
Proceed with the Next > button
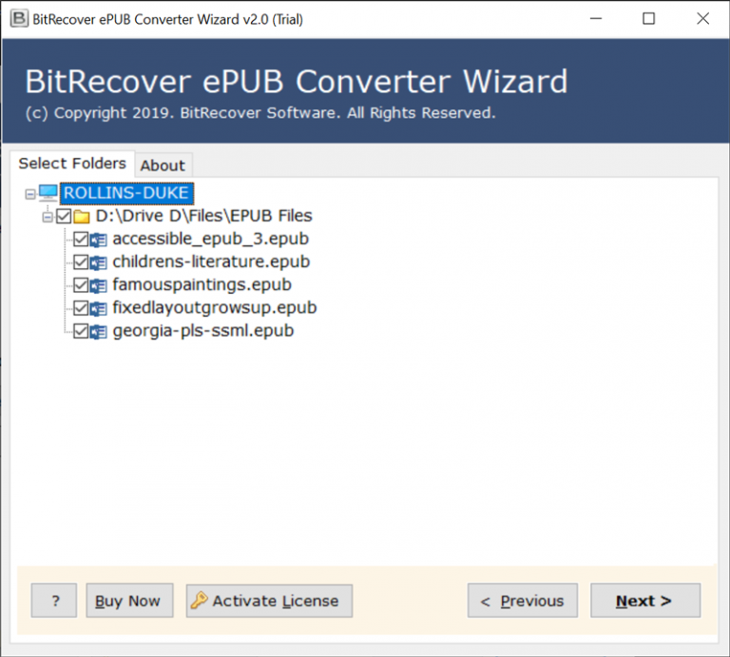click(x=645, y=601)
